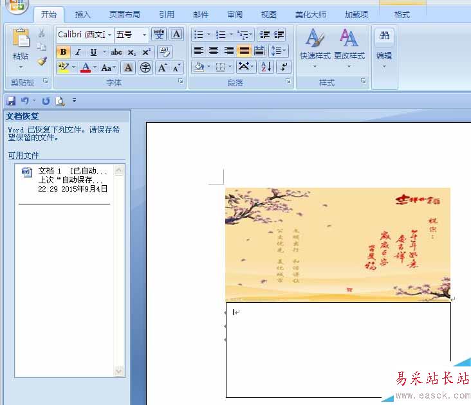Open Quick Styles gallery
The width and height of the screenshot is (471, 405).
point(315,48)
